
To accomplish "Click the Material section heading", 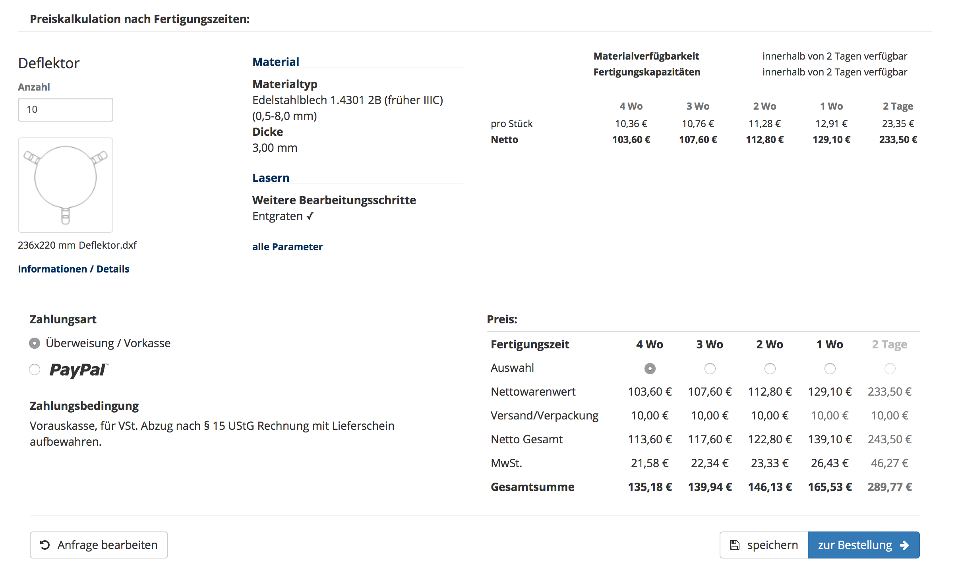I will coord(276,62).
